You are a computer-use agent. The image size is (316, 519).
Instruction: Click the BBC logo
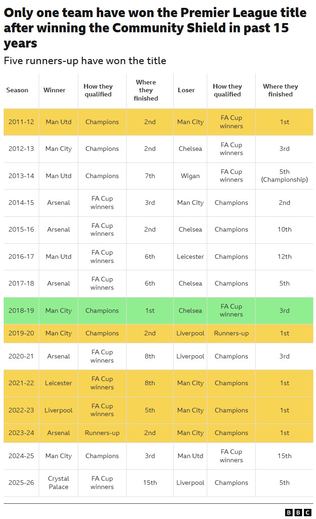click(298, 513)
